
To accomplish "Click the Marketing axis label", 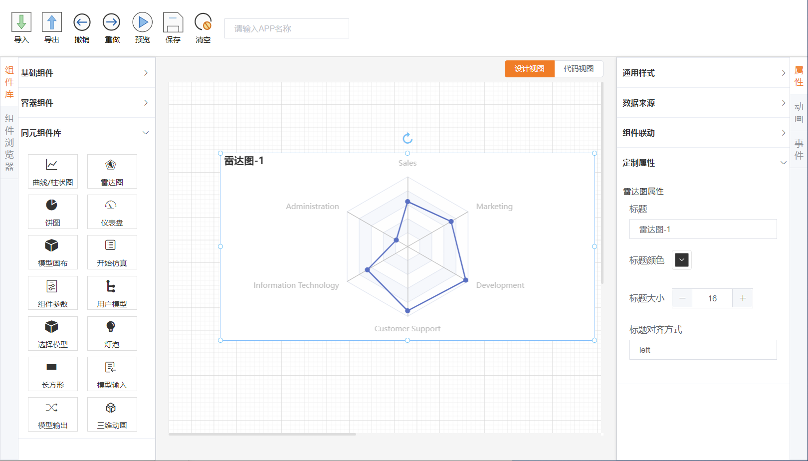I will 494,206.
